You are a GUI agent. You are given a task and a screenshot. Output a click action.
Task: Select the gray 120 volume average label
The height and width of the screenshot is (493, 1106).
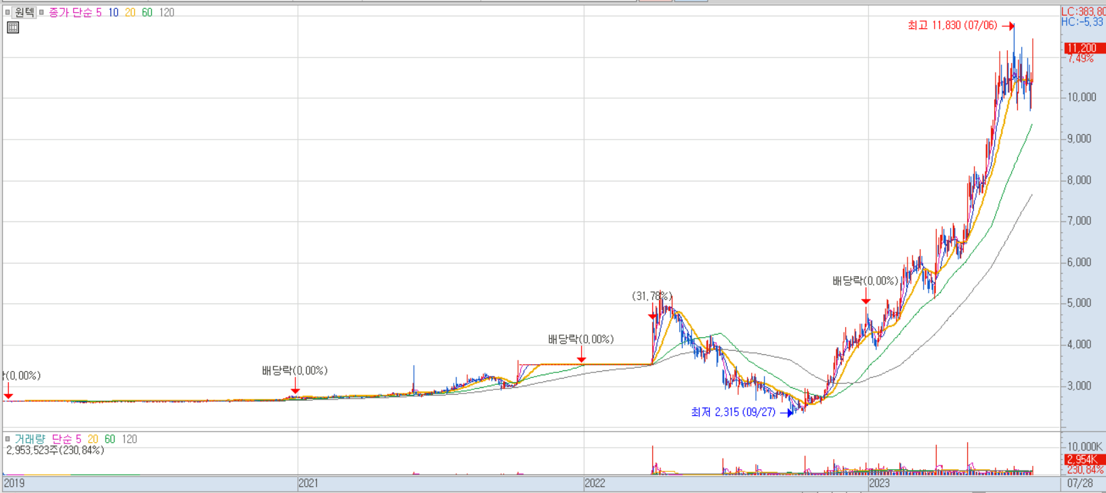click(x=129, y=439)
